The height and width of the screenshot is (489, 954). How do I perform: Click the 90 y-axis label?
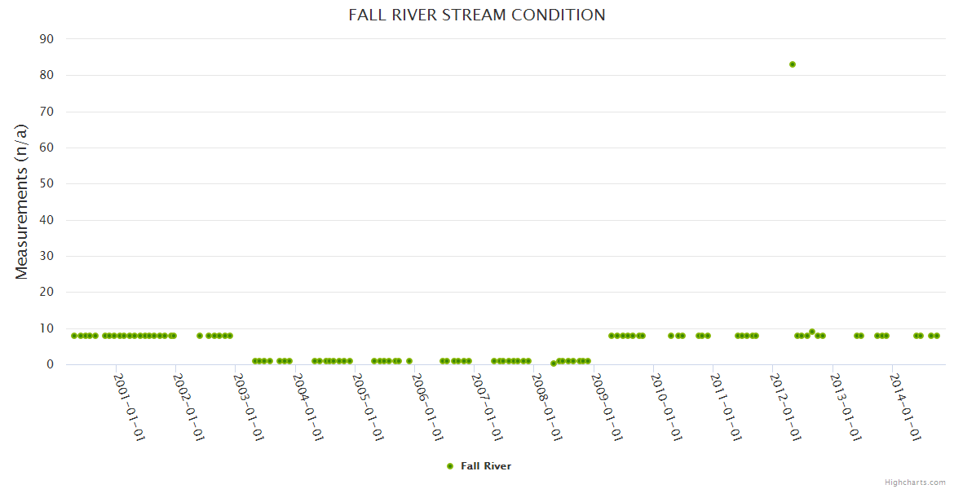[46, 39]
